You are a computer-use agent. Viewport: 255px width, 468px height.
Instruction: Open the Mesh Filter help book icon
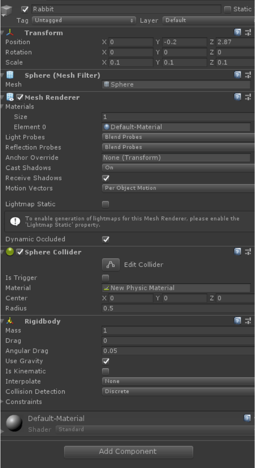[238, 75]
